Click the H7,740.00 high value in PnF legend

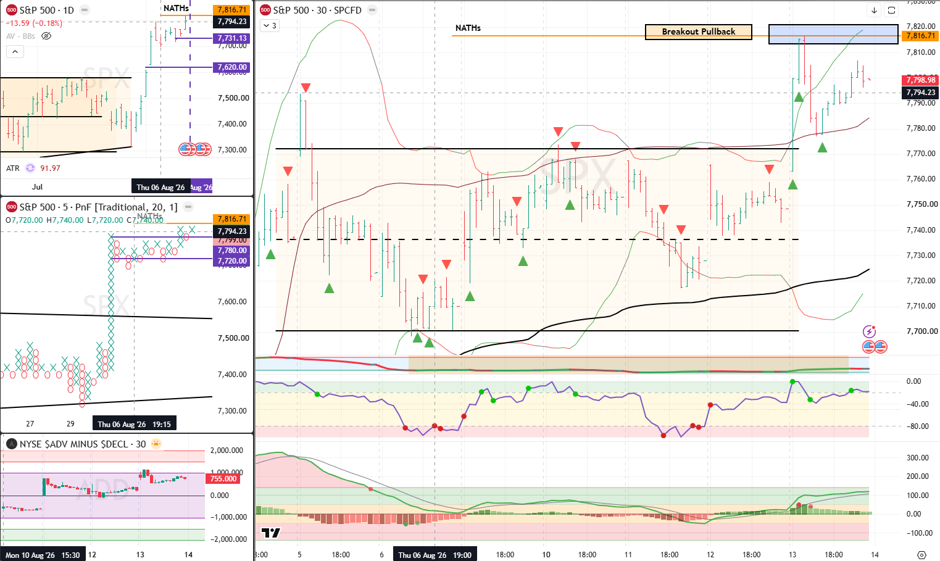(x=65, y=220)
